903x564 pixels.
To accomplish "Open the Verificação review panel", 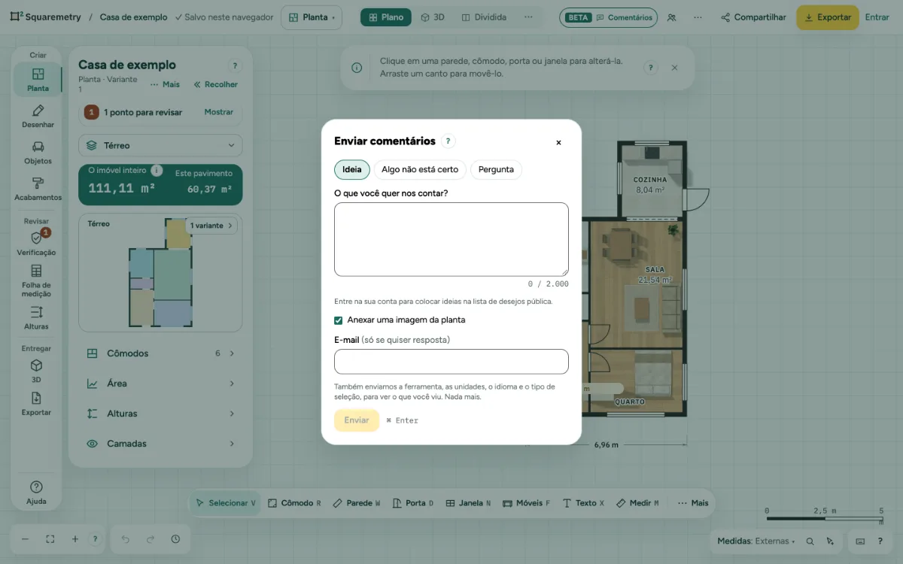I will [36, 243].
